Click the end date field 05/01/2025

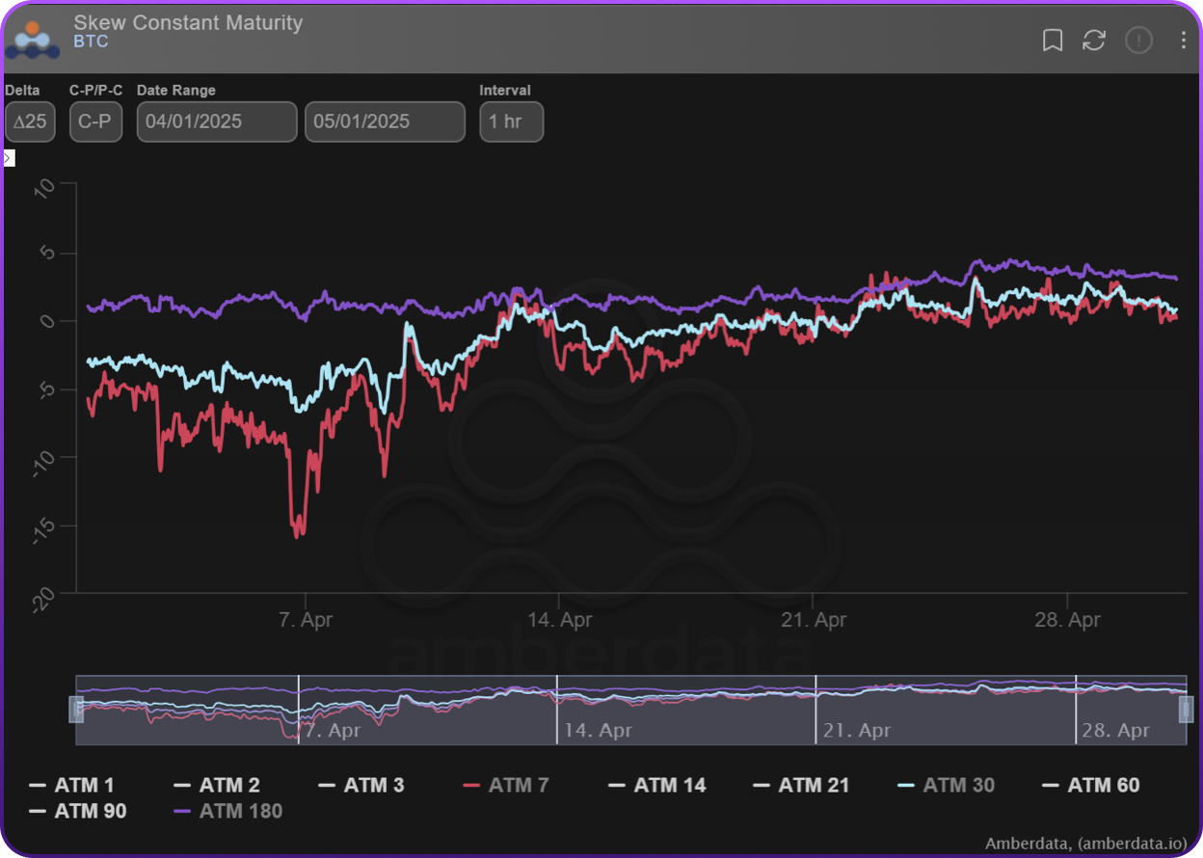385,122
